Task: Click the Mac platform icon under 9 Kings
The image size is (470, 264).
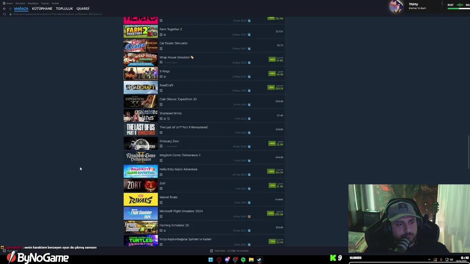Action: coord(164,77)
